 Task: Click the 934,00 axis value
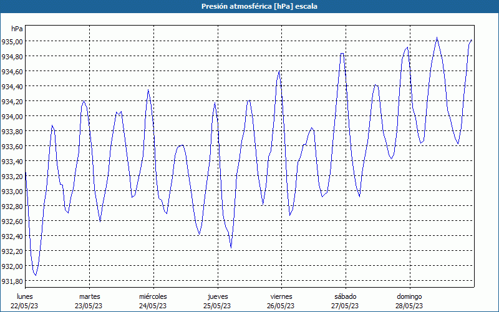point(12,116)
